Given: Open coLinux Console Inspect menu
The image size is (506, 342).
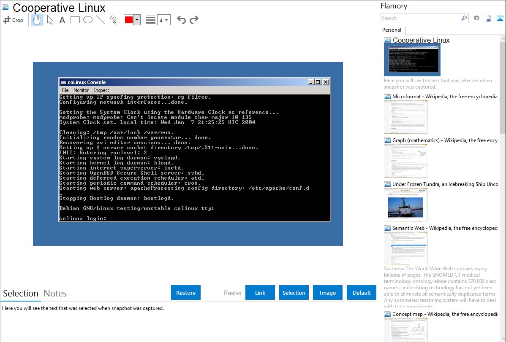Looking at the screenshot, I should tap(101, 90).
